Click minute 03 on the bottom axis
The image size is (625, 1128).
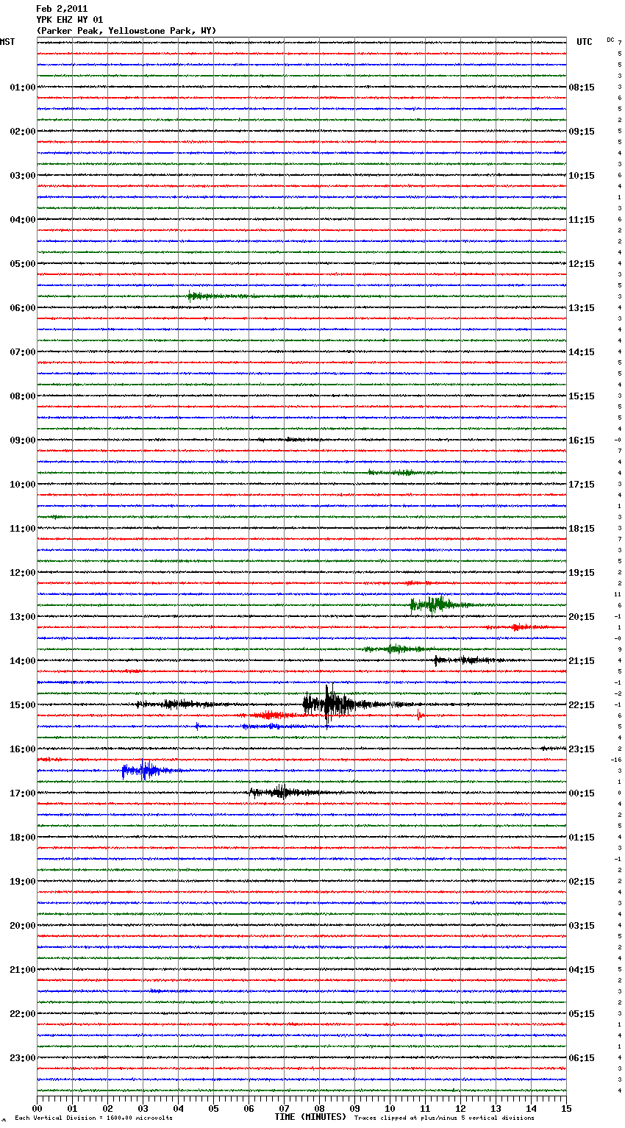(143, 1108)
